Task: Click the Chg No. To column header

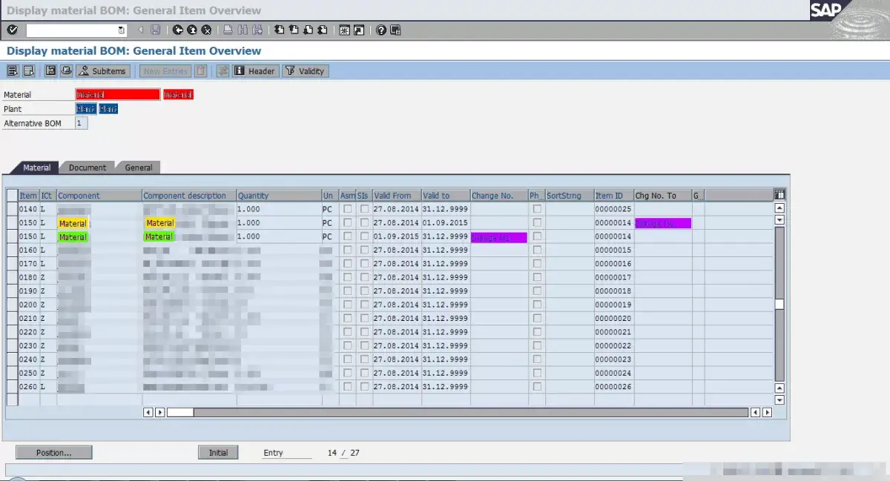Action: coord(663,196)
